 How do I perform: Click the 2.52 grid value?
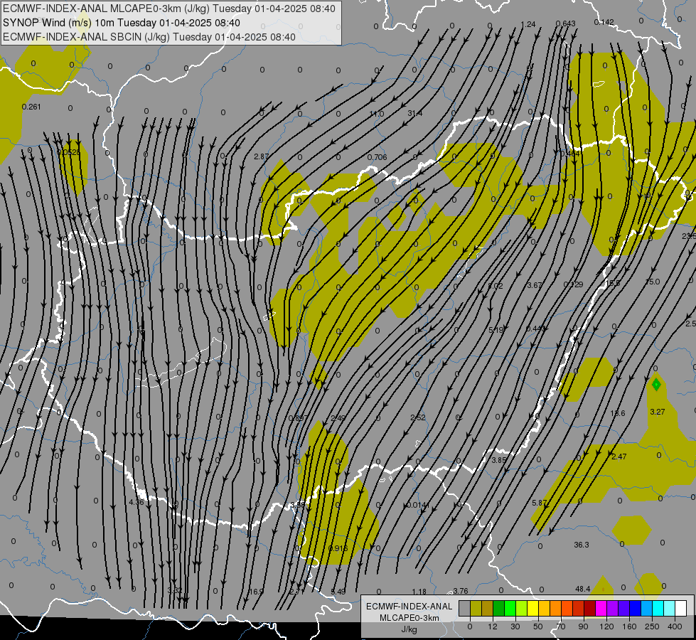coord(418,417)
